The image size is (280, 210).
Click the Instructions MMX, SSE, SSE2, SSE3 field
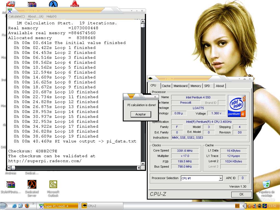(209, 138)
